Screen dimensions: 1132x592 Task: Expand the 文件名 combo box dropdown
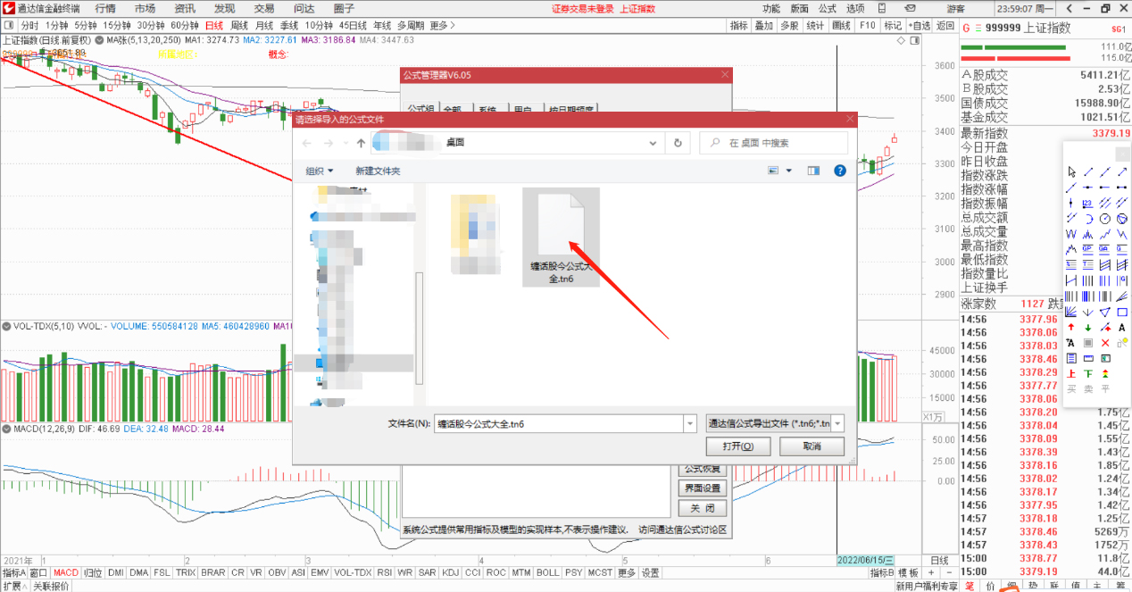[689, 423]
